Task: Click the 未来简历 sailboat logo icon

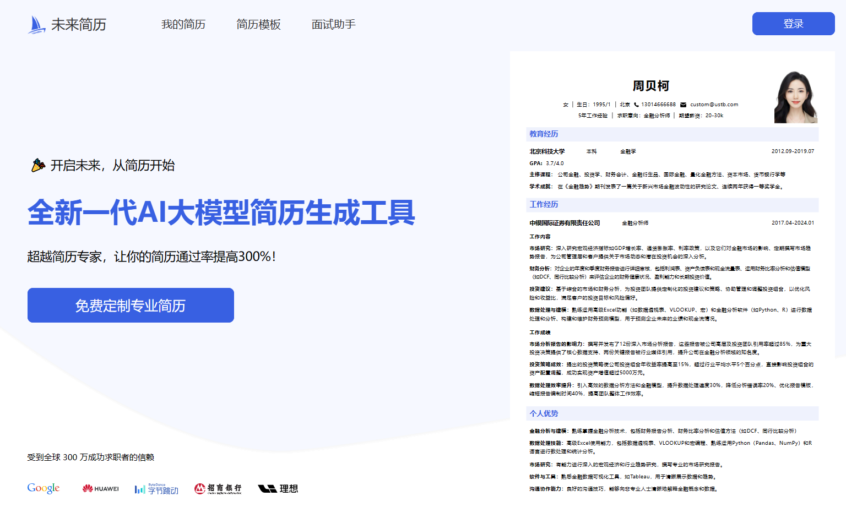Action: [x=36, y=25]
